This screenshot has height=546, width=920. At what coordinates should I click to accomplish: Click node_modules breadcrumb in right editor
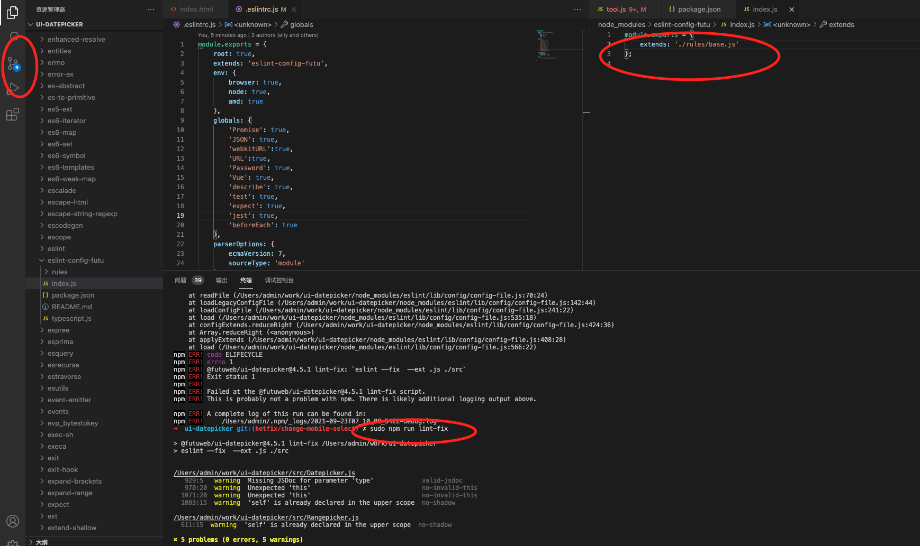tap(621, 24)
